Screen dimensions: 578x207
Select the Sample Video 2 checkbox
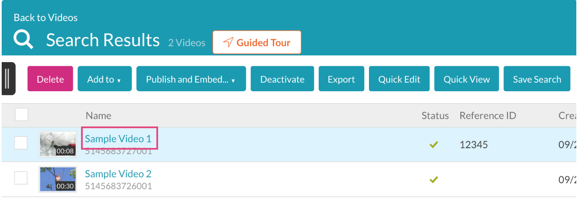(21, 178)
